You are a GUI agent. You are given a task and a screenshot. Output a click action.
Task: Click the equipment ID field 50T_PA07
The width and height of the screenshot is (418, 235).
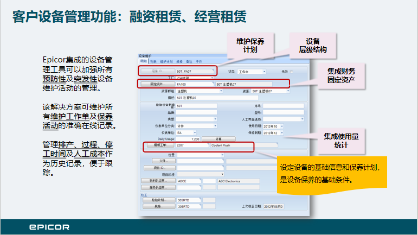195,71
